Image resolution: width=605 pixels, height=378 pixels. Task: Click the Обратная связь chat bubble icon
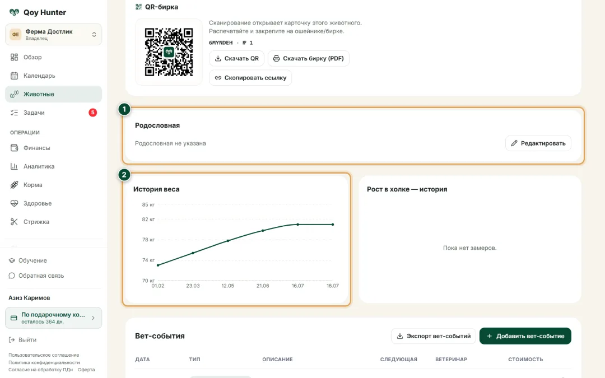(x=12, y=276)
